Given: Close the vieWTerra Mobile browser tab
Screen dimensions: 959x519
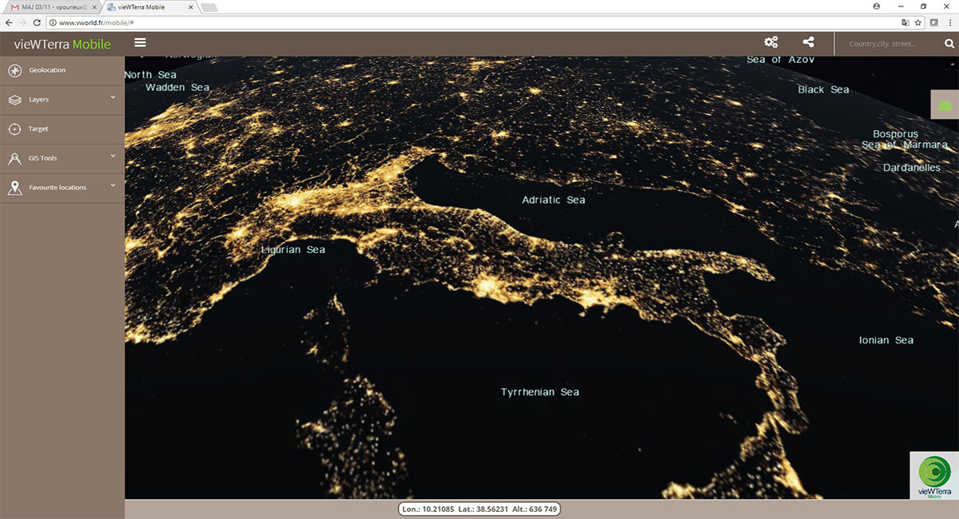Looking at the screenshot, I should coord(190,6).
